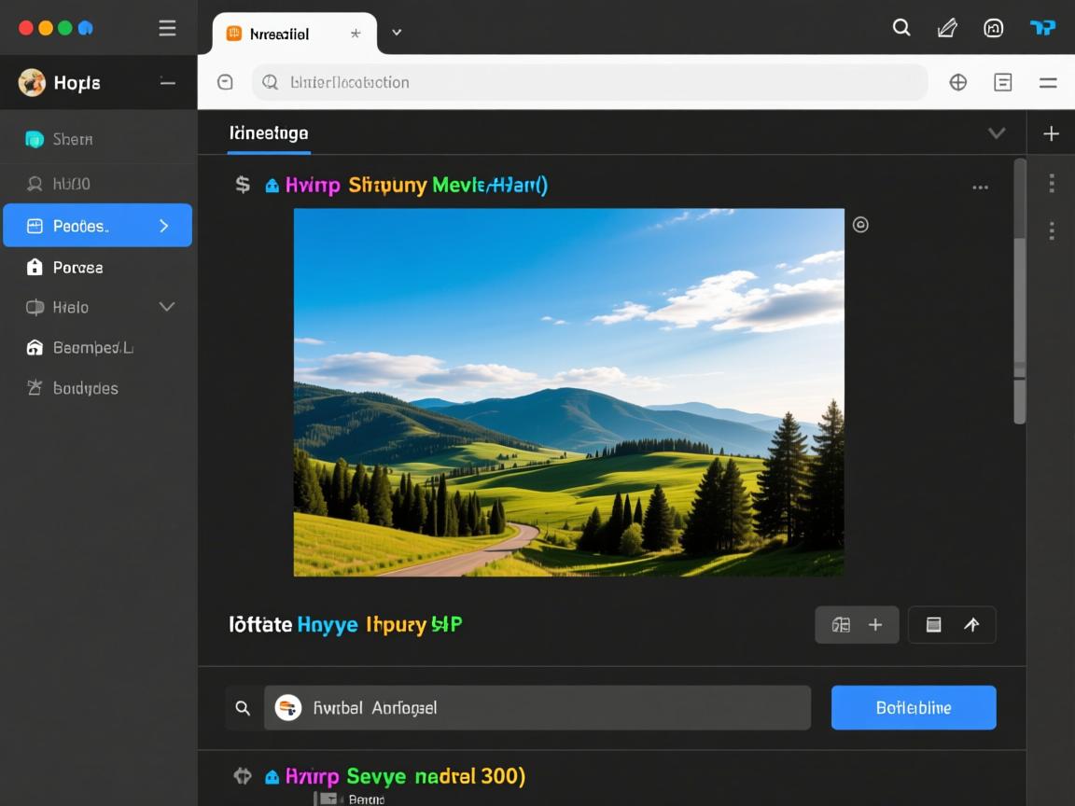Viewport: 1075px width, 806px height.
Task: Click the Hwrbal Aorfogel search field
Action: [537, 708]
